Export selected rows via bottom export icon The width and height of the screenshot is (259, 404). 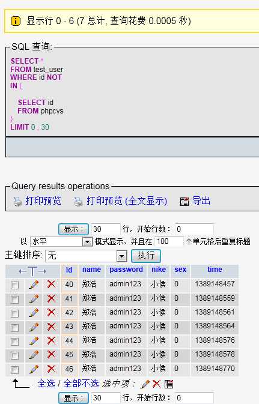click(x=169, y=384)
